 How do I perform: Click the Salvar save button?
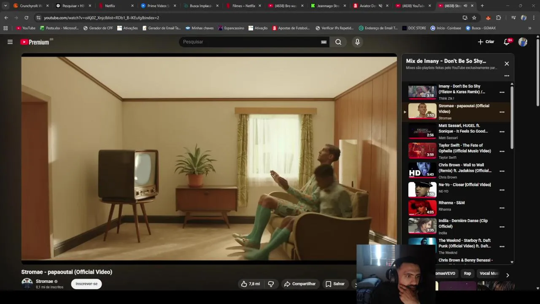point(335,284)
